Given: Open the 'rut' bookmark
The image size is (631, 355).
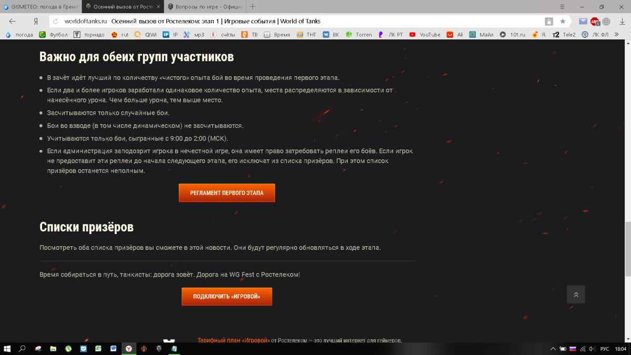Looking at the screenshot, I should pos(120,35).
